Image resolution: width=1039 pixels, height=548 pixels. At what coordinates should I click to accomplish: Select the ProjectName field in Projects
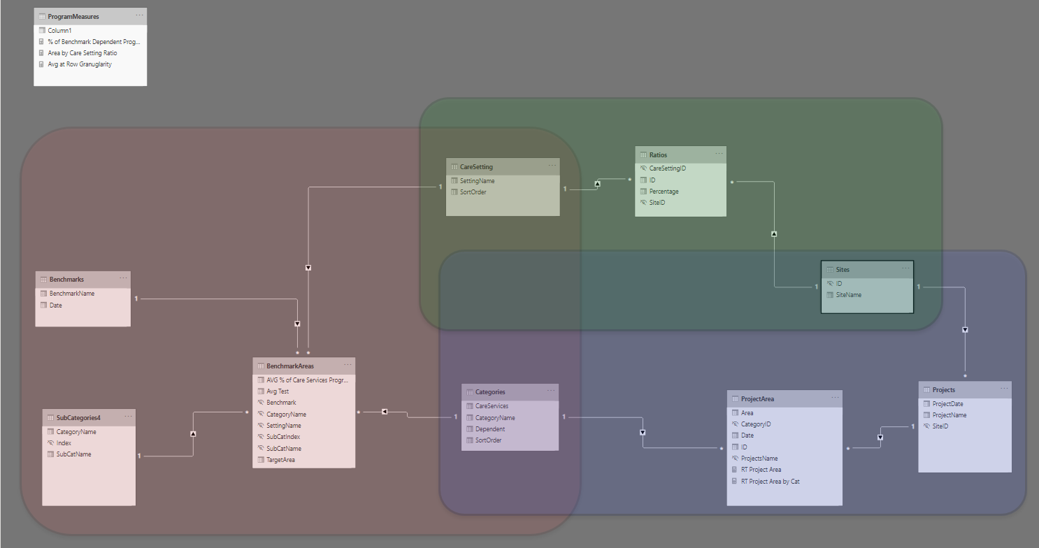[965, 414]
